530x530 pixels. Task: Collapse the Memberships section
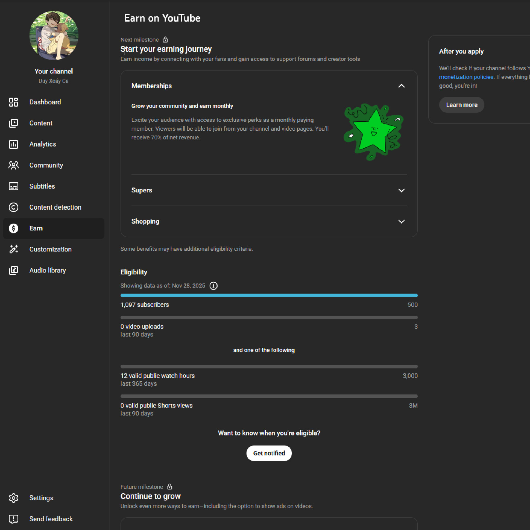401,86
